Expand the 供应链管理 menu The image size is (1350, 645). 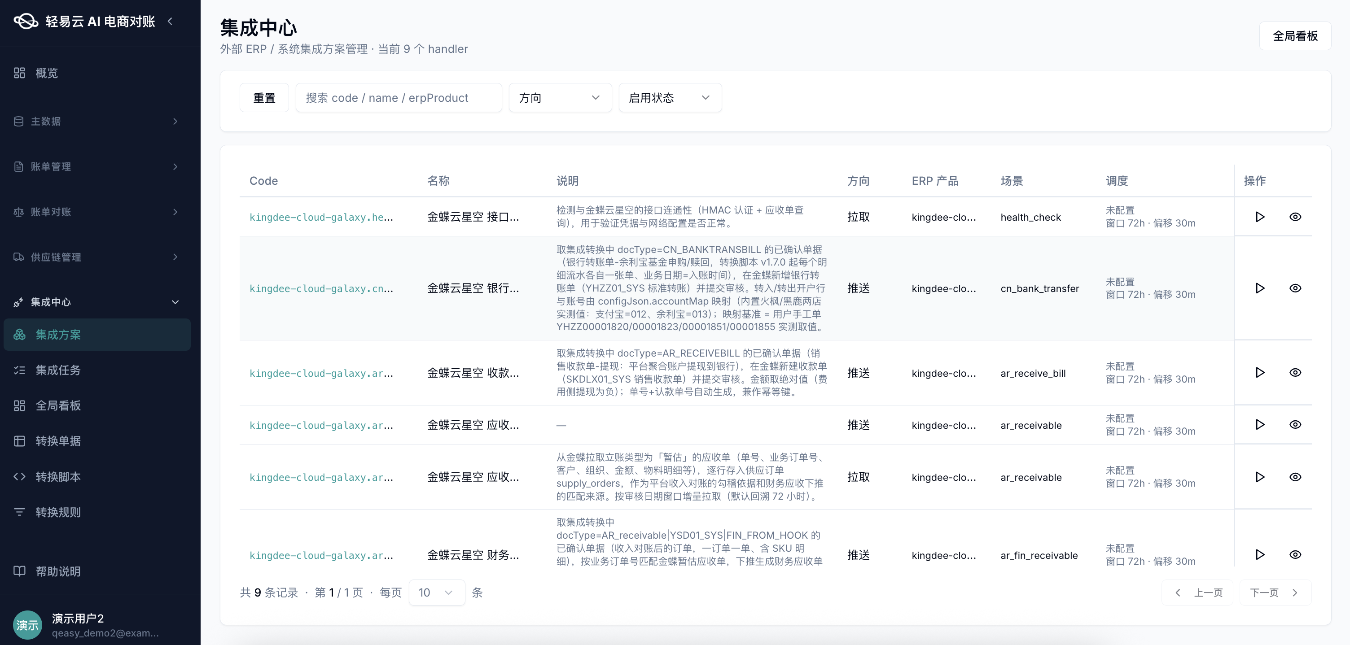coord(97,257)
